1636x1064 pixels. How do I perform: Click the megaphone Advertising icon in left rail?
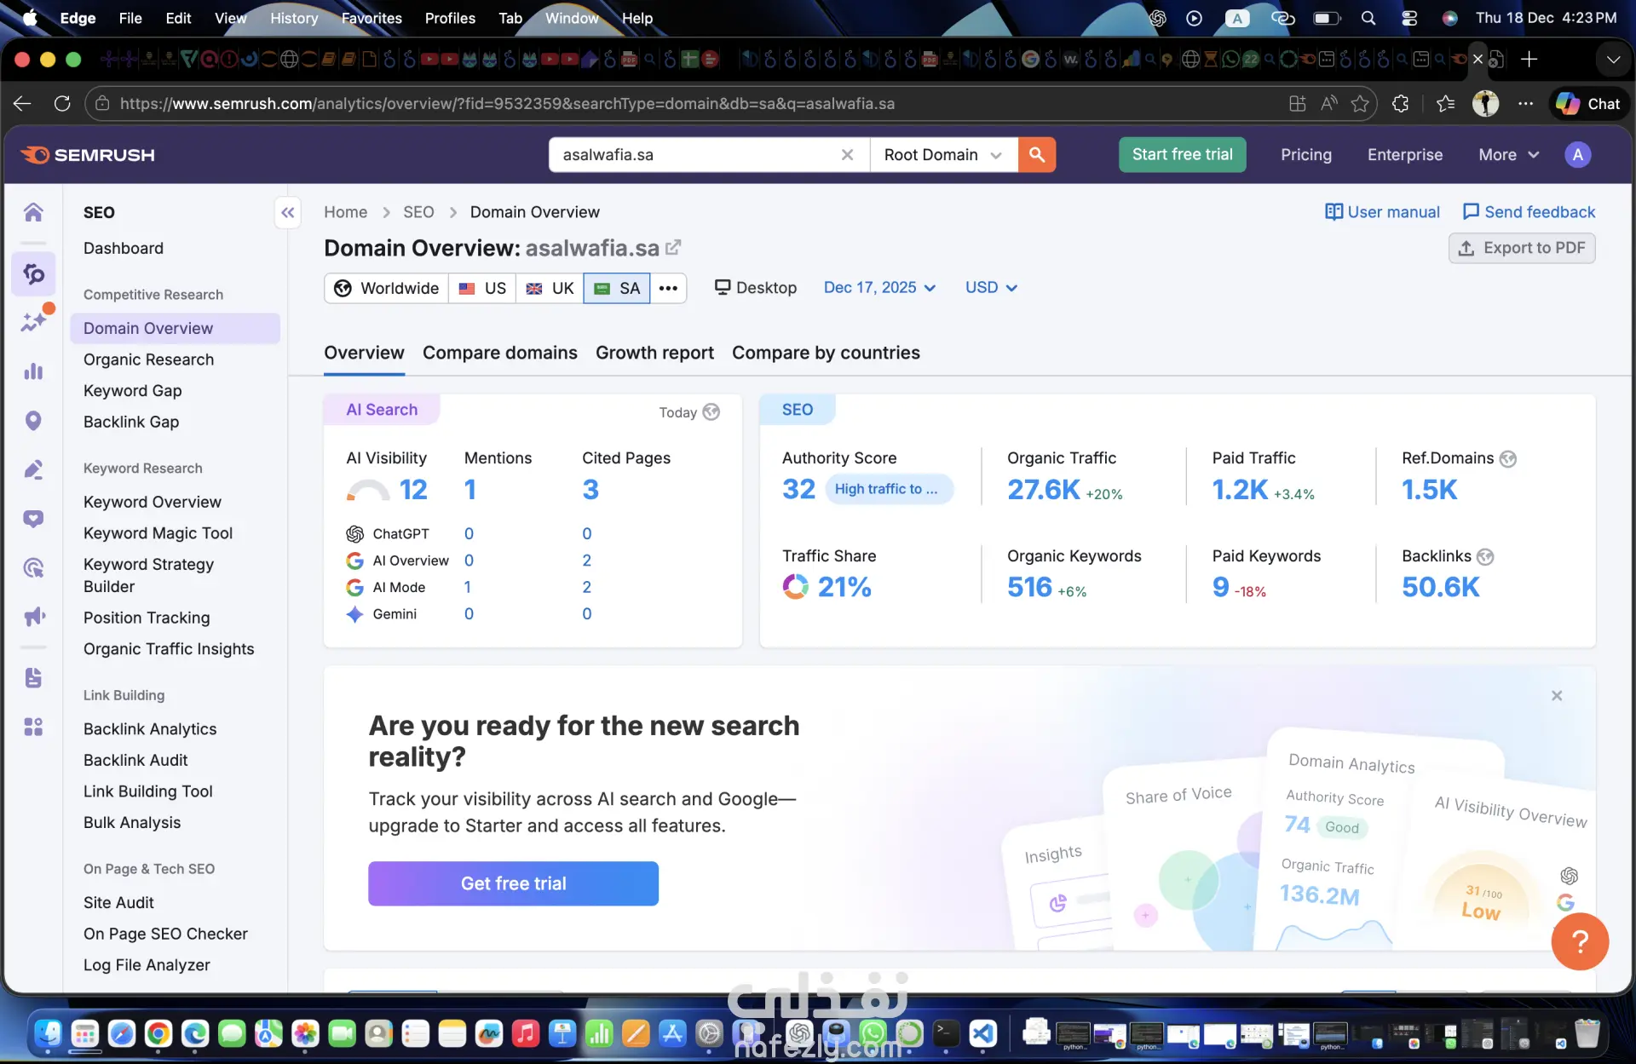pos(33,616)
